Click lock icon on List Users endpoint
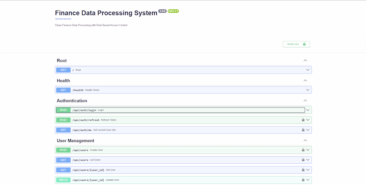Screen dimensions: 366x185 tap(303, 160)
